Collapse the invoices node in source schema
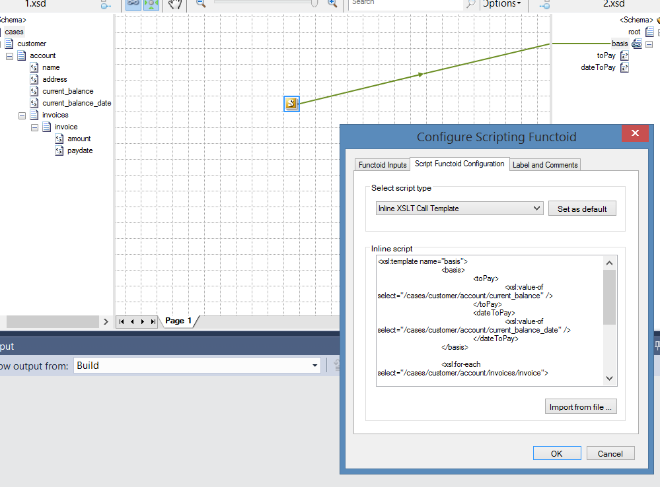 pyautogui.click(x=22, y=115)
